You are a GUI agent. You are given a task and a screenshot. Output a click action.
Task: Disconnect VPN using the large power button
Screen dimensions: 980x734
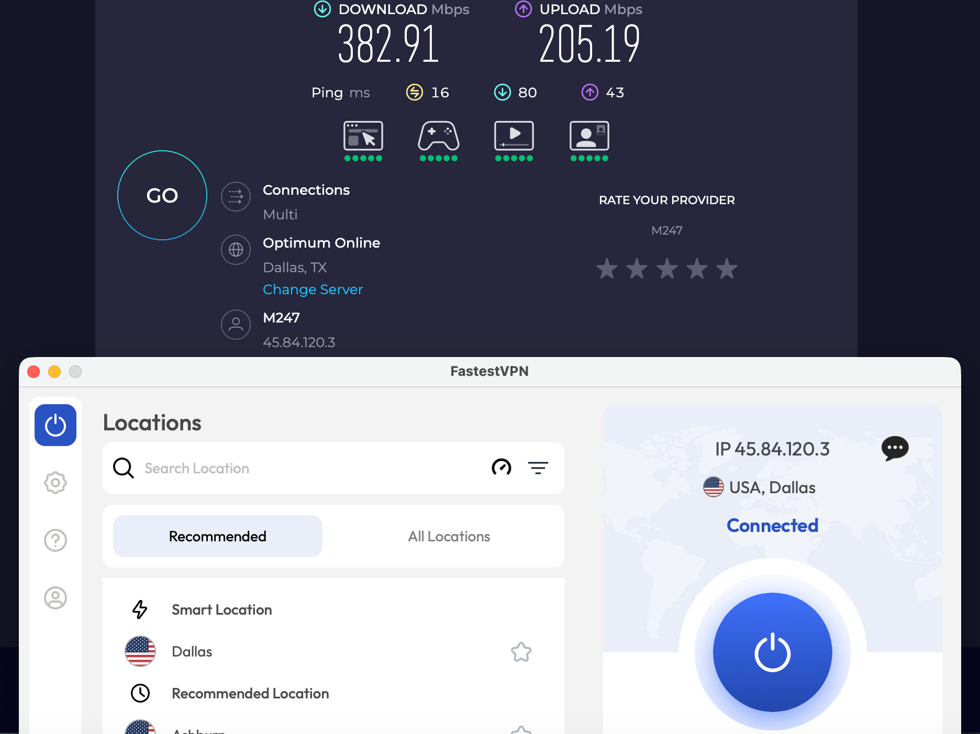pos(772,652)
